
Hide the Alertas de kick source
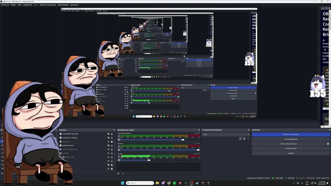click(108, 145)
